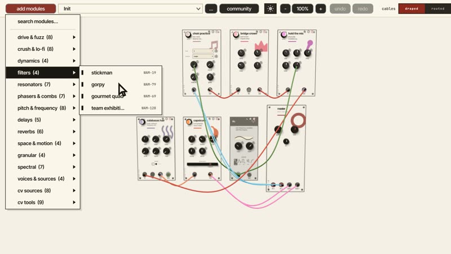This screenshot has width=451, height=254.
Task: Select gorpy filter module
Action: coord(121,84)
